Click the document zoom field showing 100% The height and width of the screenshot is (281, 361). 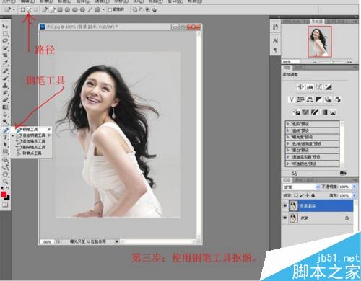pos(47,241)
